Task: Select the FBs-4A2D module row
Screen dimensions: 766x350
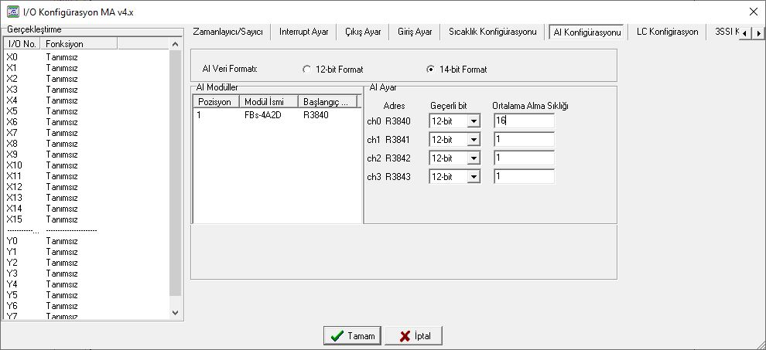Action: pyautogui.click(x=262, y=115)
